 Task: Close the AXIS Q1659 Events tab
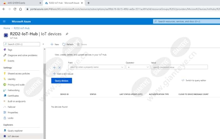click(x=40, y=3)
